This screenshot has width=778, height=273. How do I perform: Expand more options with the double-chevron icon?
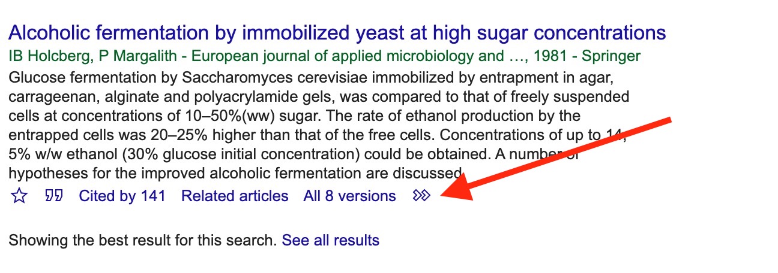422,196
